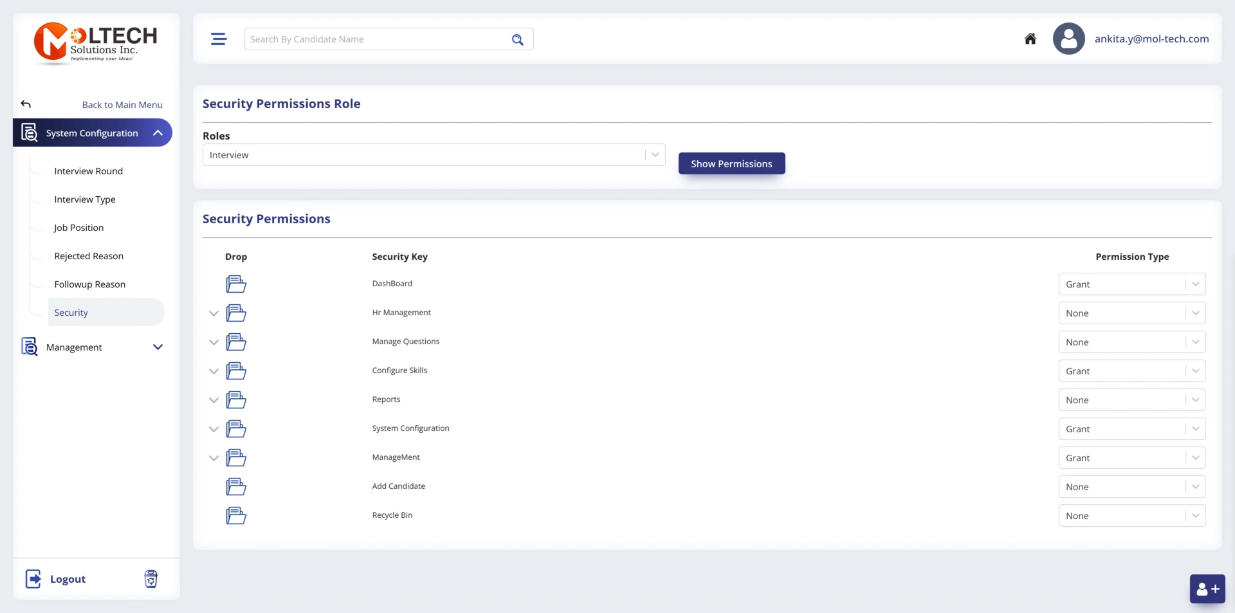Select Job Position in sidebar
Screen dimensions: 1235x613
tap(78, 228)
